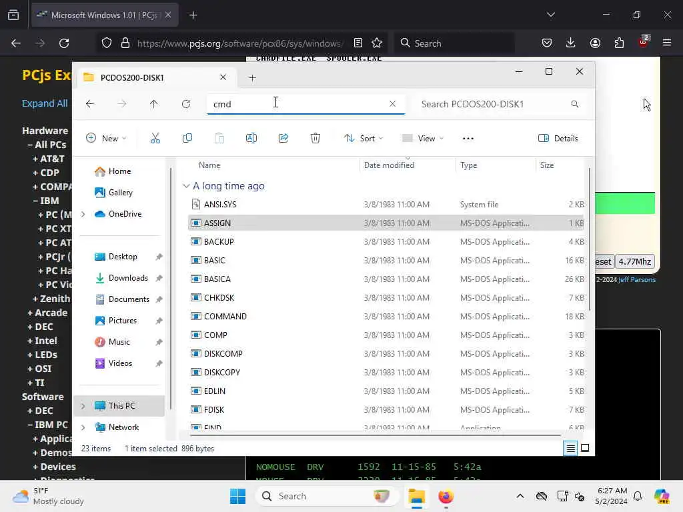Viewport: 683px width, 512px height.
Task: Save page to Pocket icon
Action: tap(547, 43)
